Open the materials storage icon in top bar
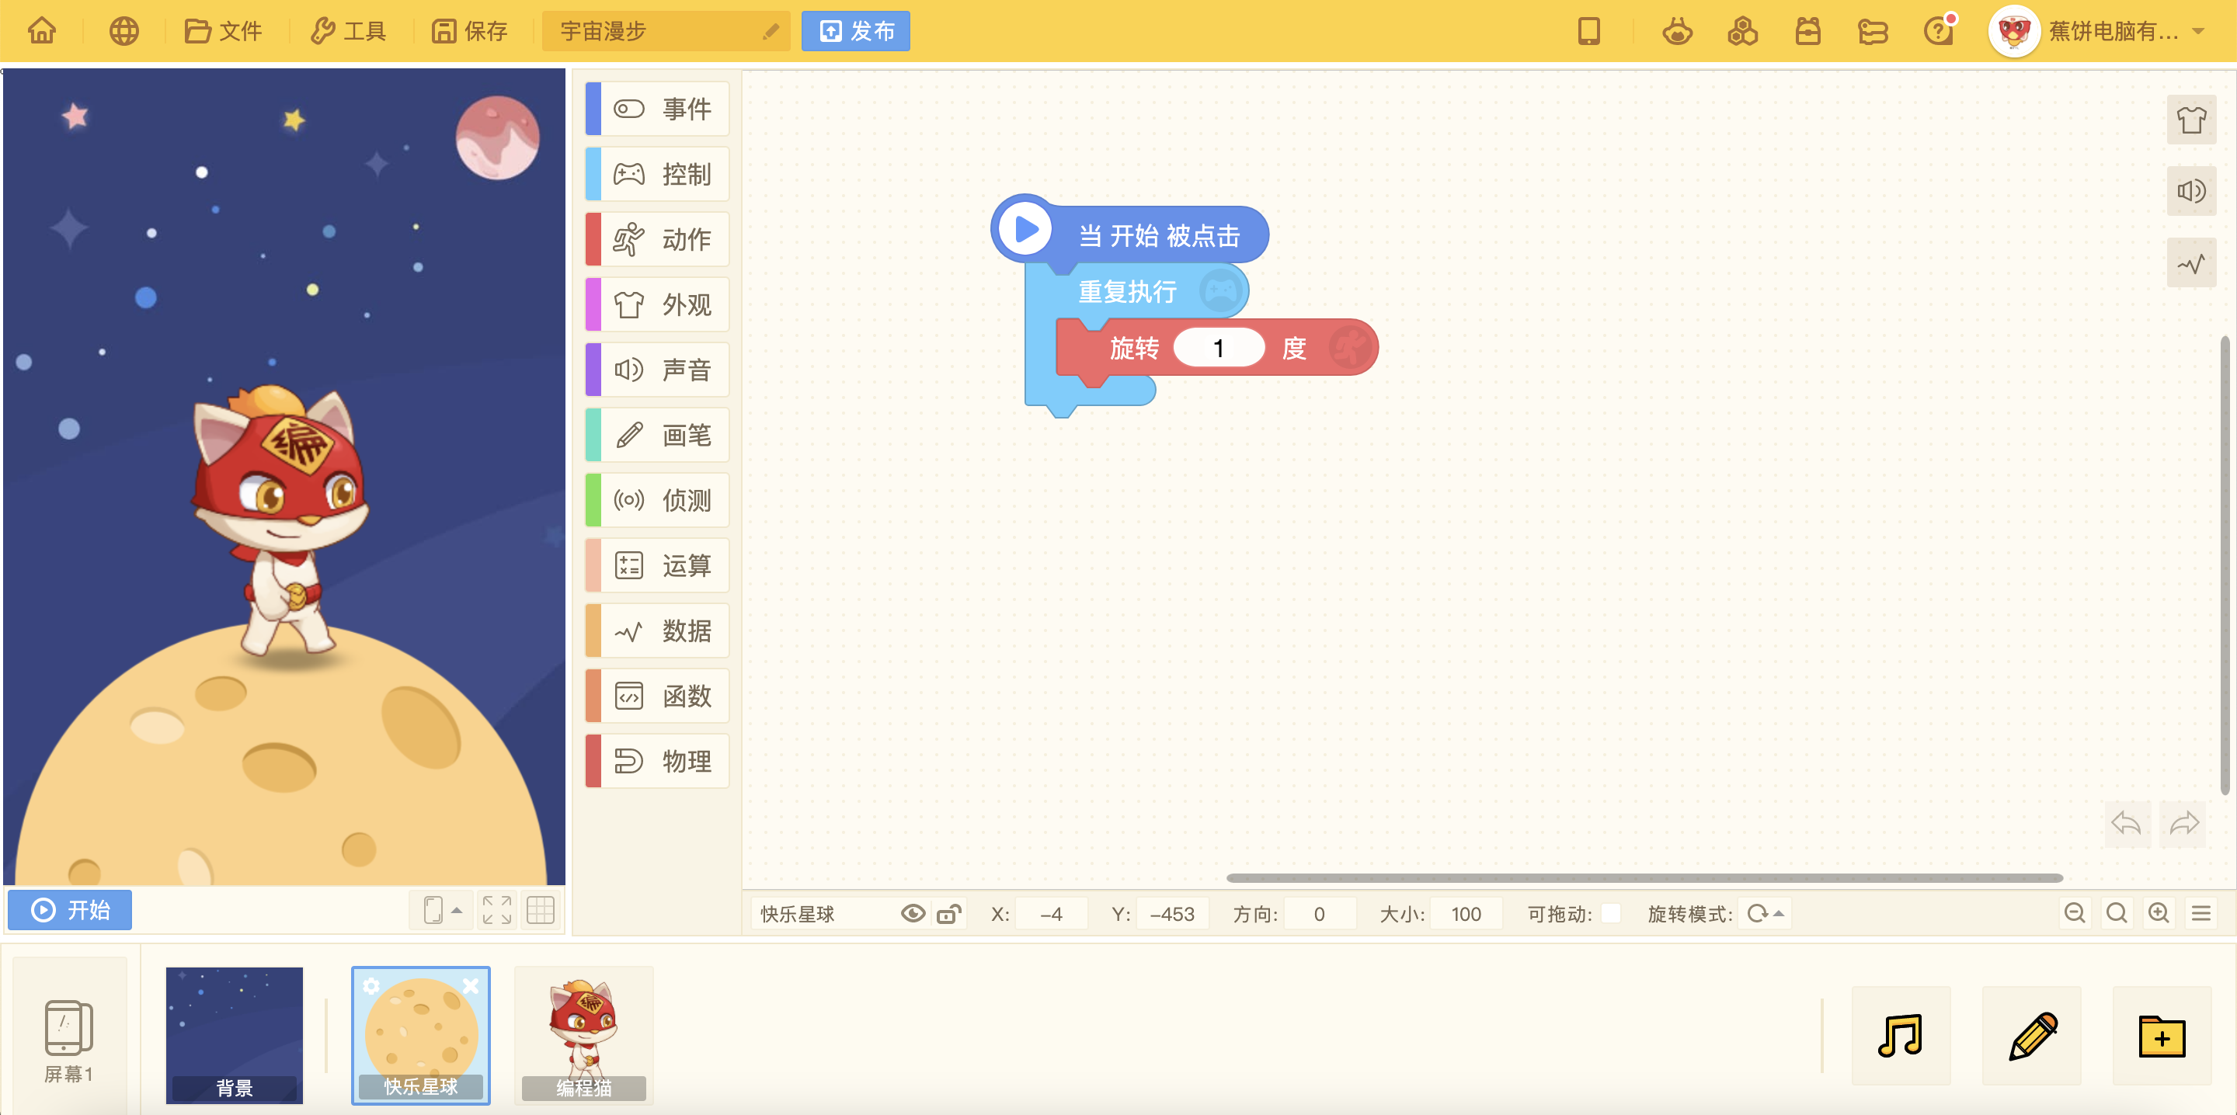 (x=1872, y=31)
